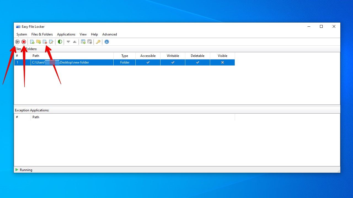Click the Folder type cell

[x=125, y=62]
